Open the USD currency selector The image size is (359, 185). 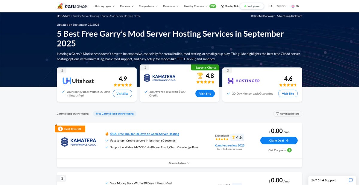(281, 6)
